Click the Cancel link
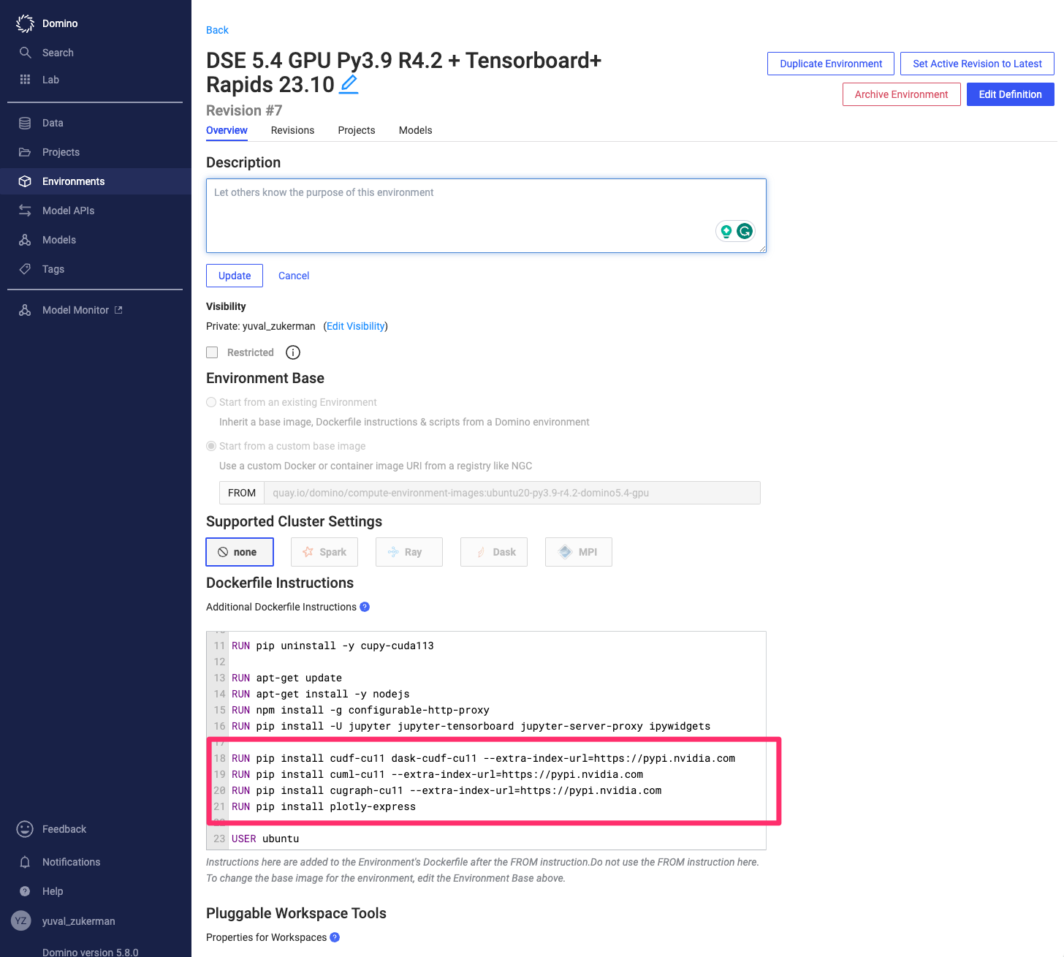Image resolution: width=1064 pixels, height=957 pixels. (294, 276)
